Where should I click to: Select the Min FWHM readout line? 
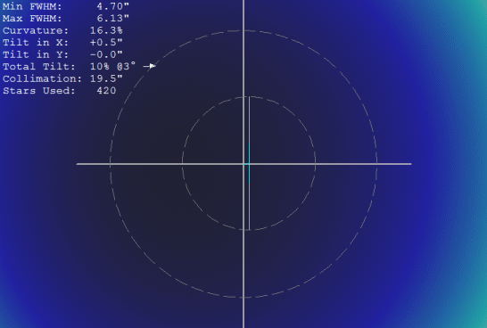tap(66, 6)
